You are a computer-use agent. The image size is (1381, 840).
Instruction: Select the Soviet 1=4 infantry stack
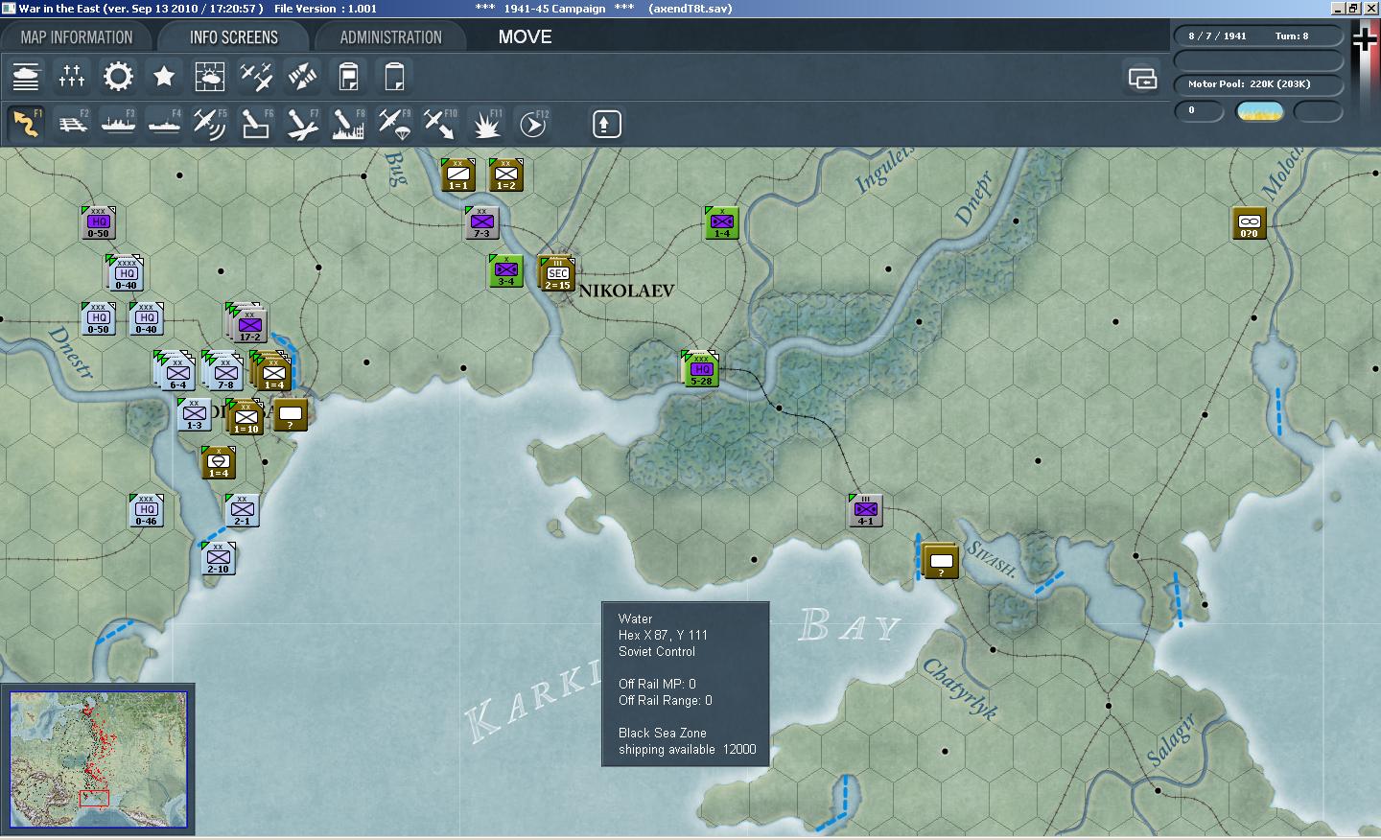271,372
